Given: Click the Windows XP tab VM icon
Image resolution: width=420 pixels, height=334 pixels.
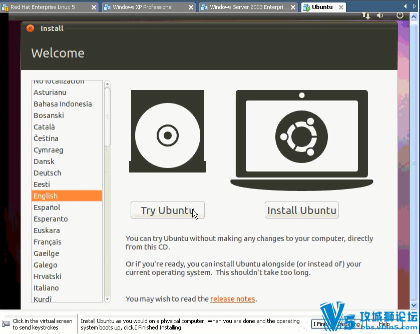Looking at the screenshot, I should coord(107,7).
